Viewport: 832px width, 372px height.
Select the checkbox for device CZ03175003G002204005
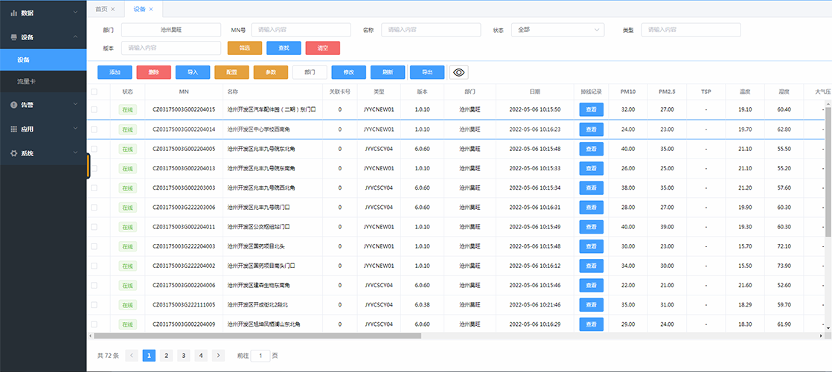click(x=94, y=149)
